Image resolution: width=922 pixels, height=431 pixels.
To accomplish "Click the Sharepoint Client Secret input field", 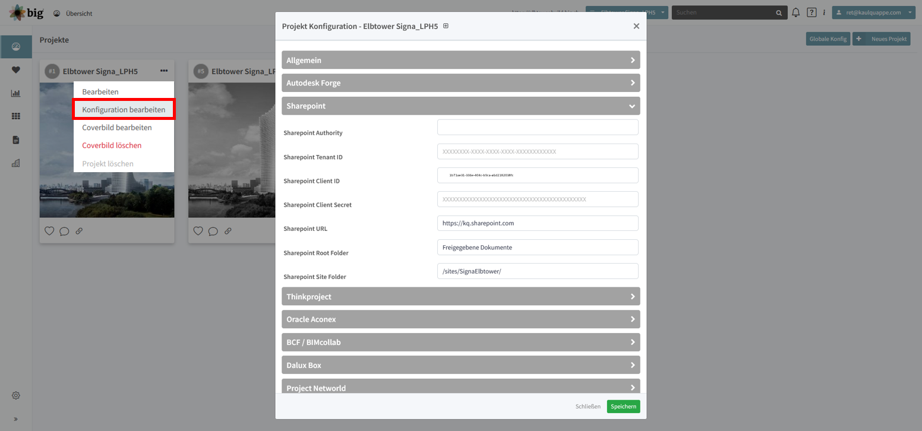I will point(538,199).
